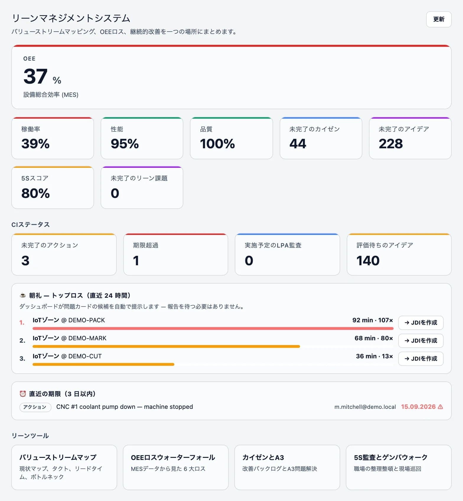Viewport: 463px width, 501px height.
Task: Click the 15.09.2026 due date
Action: click(418, 407)
